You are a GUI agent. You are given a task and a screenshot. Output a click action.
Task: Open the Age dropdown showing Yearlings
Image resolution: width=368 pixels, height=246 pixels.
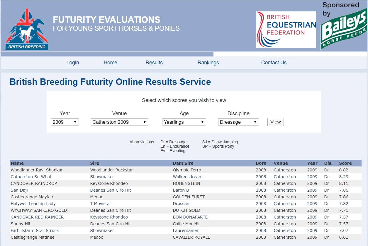click(184, 122)
